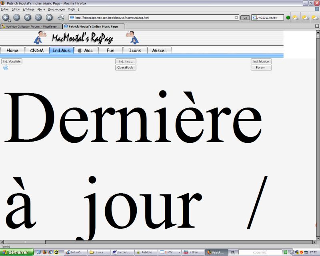Viewport: 320px width, 256px height.
Task: Focus the address bar URL field
Action: point(154,18)
